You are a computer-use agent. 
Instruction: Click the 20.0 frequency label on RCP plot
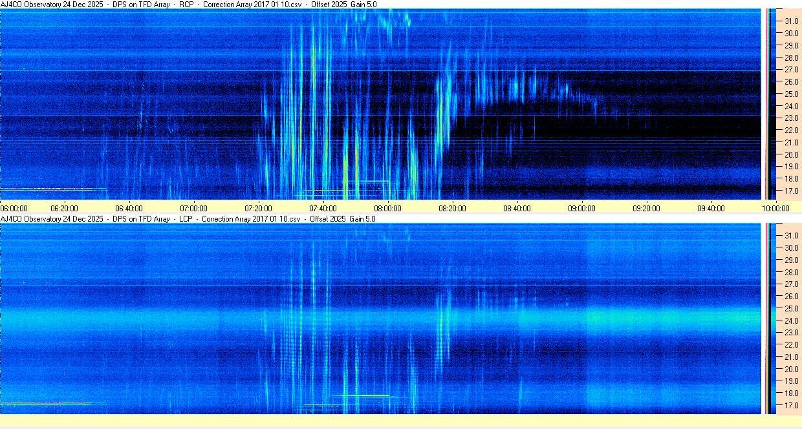792,155
